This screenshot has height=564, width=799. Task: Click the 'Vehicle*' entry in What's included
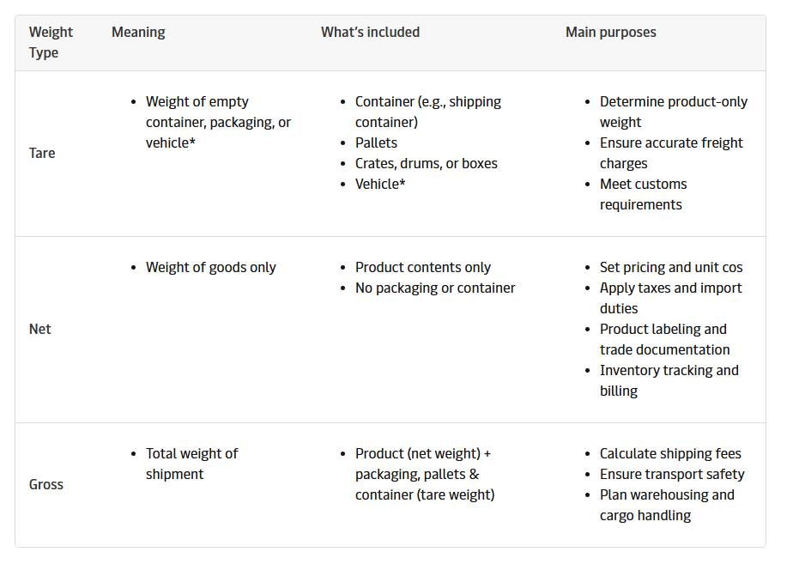pos(380,184)
